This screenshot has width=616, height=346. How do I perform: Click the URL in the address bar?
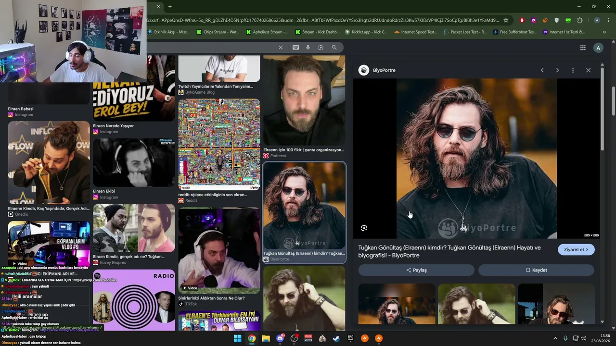click(322, 20)
